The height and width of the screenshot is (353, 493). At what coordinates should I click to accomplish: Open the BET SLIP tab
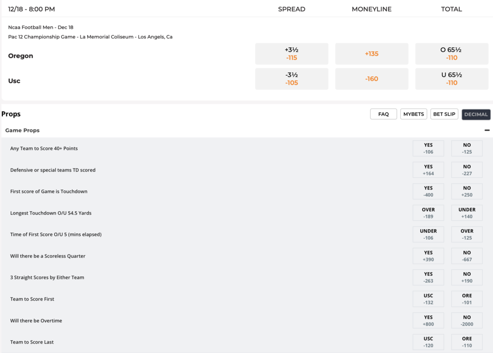click(x=444, y=114)
